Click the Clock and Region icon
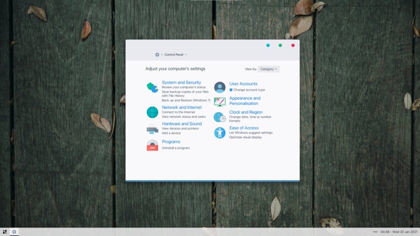420x236 pixels. [220, 117]
